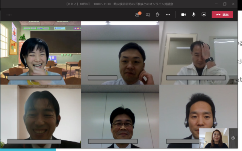Leave the meeting with the red 退出 button
242x151 pixels.
pyautogui.click(x=222, y=15)
